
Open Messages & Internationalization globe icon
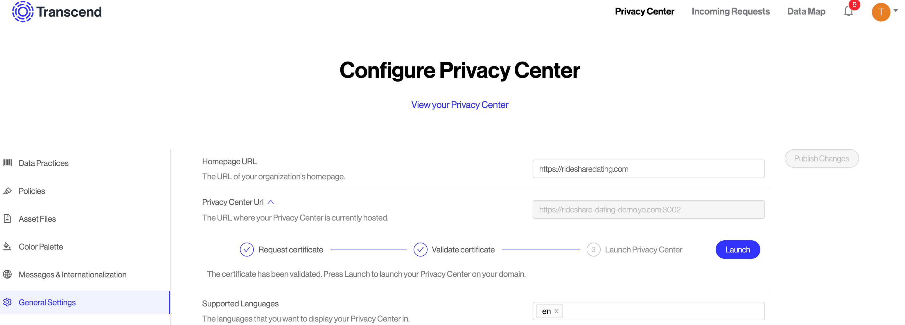7,275
